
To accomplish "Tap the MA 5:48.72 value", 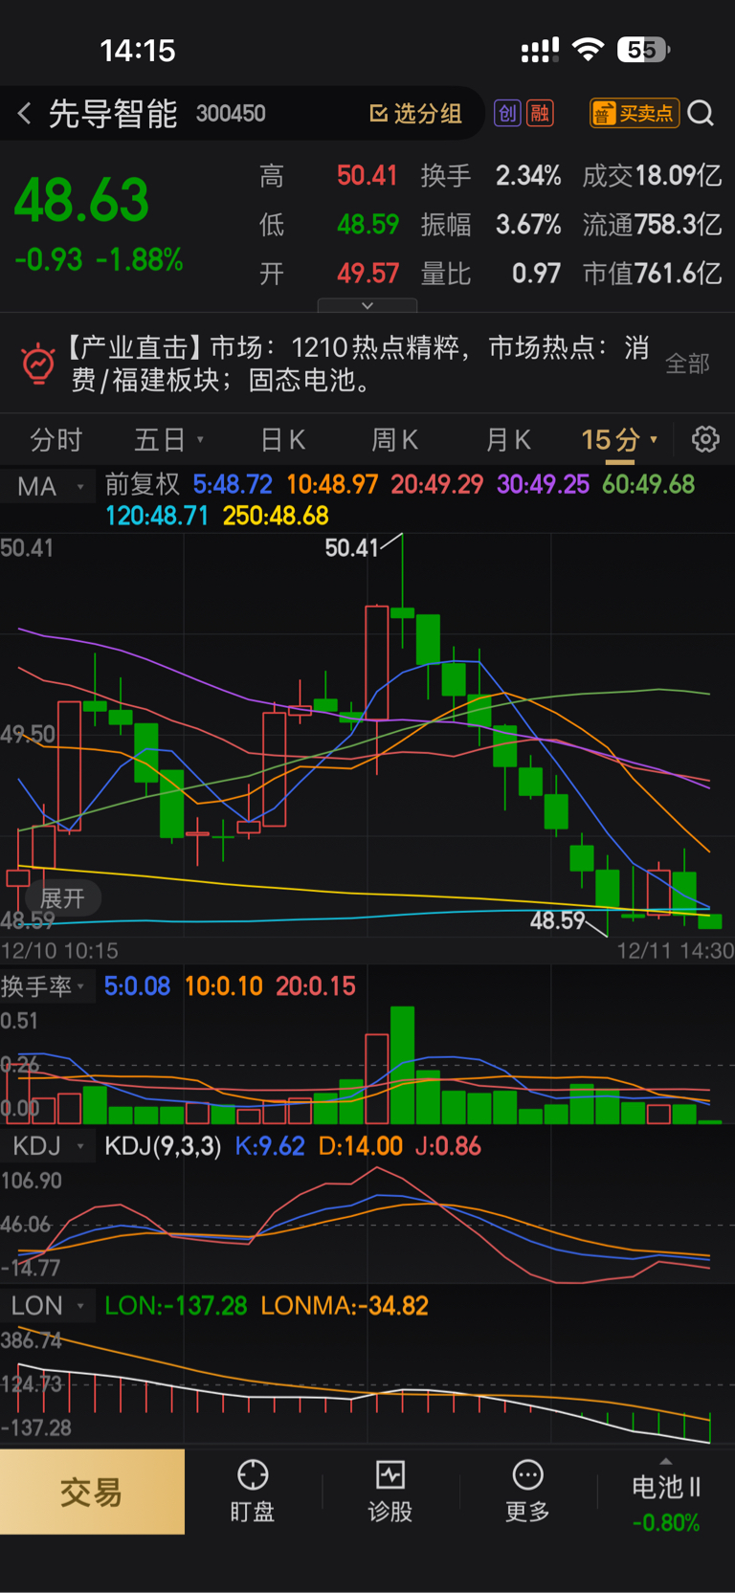I will 233,484.
